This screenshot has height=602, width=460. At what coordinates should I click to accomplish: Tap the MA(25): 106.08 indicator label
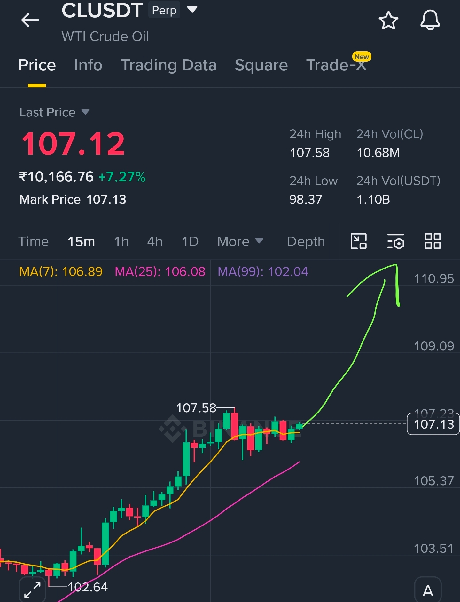tap(160, 272)
